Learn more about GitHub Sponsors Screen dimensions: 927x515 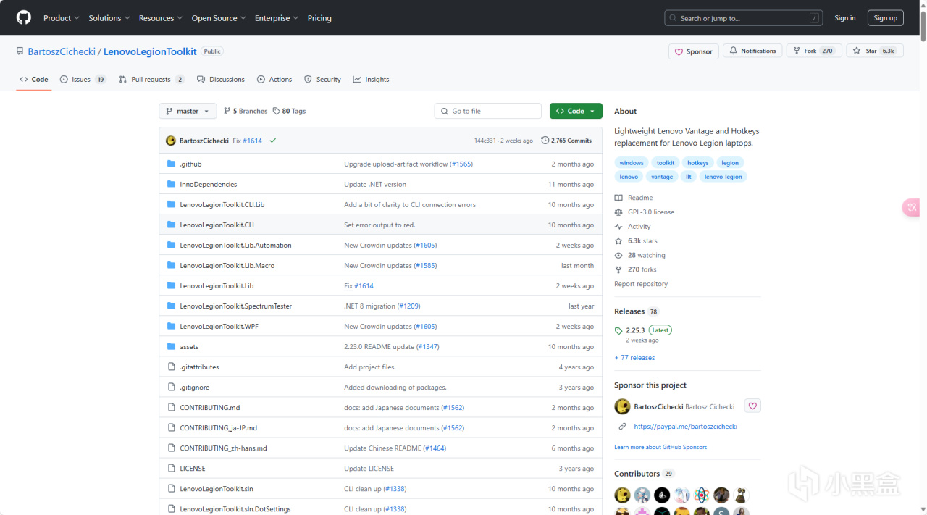pyautogui.click(x=660, y=447)
